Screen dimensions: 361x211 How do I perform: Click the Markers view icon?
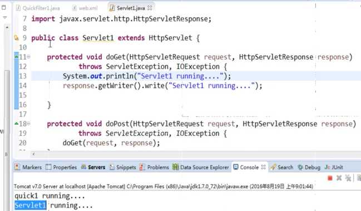click(x=17, y=167)
